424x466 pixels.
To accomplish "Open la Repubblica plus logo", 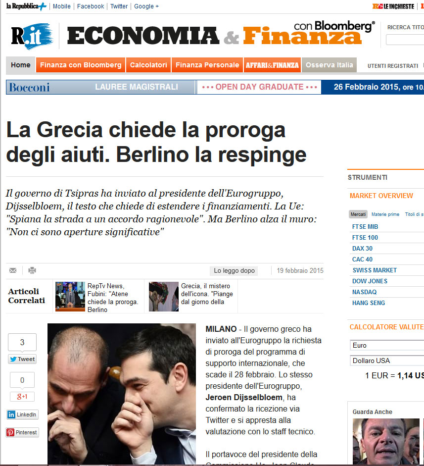I will (26, 6).
